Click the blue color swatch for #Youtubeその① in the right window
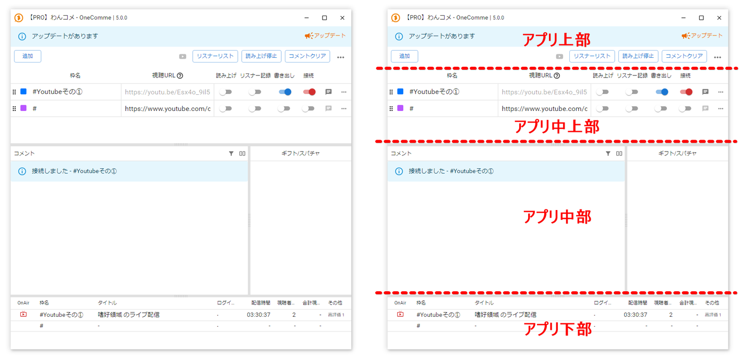 pos(400,92)
